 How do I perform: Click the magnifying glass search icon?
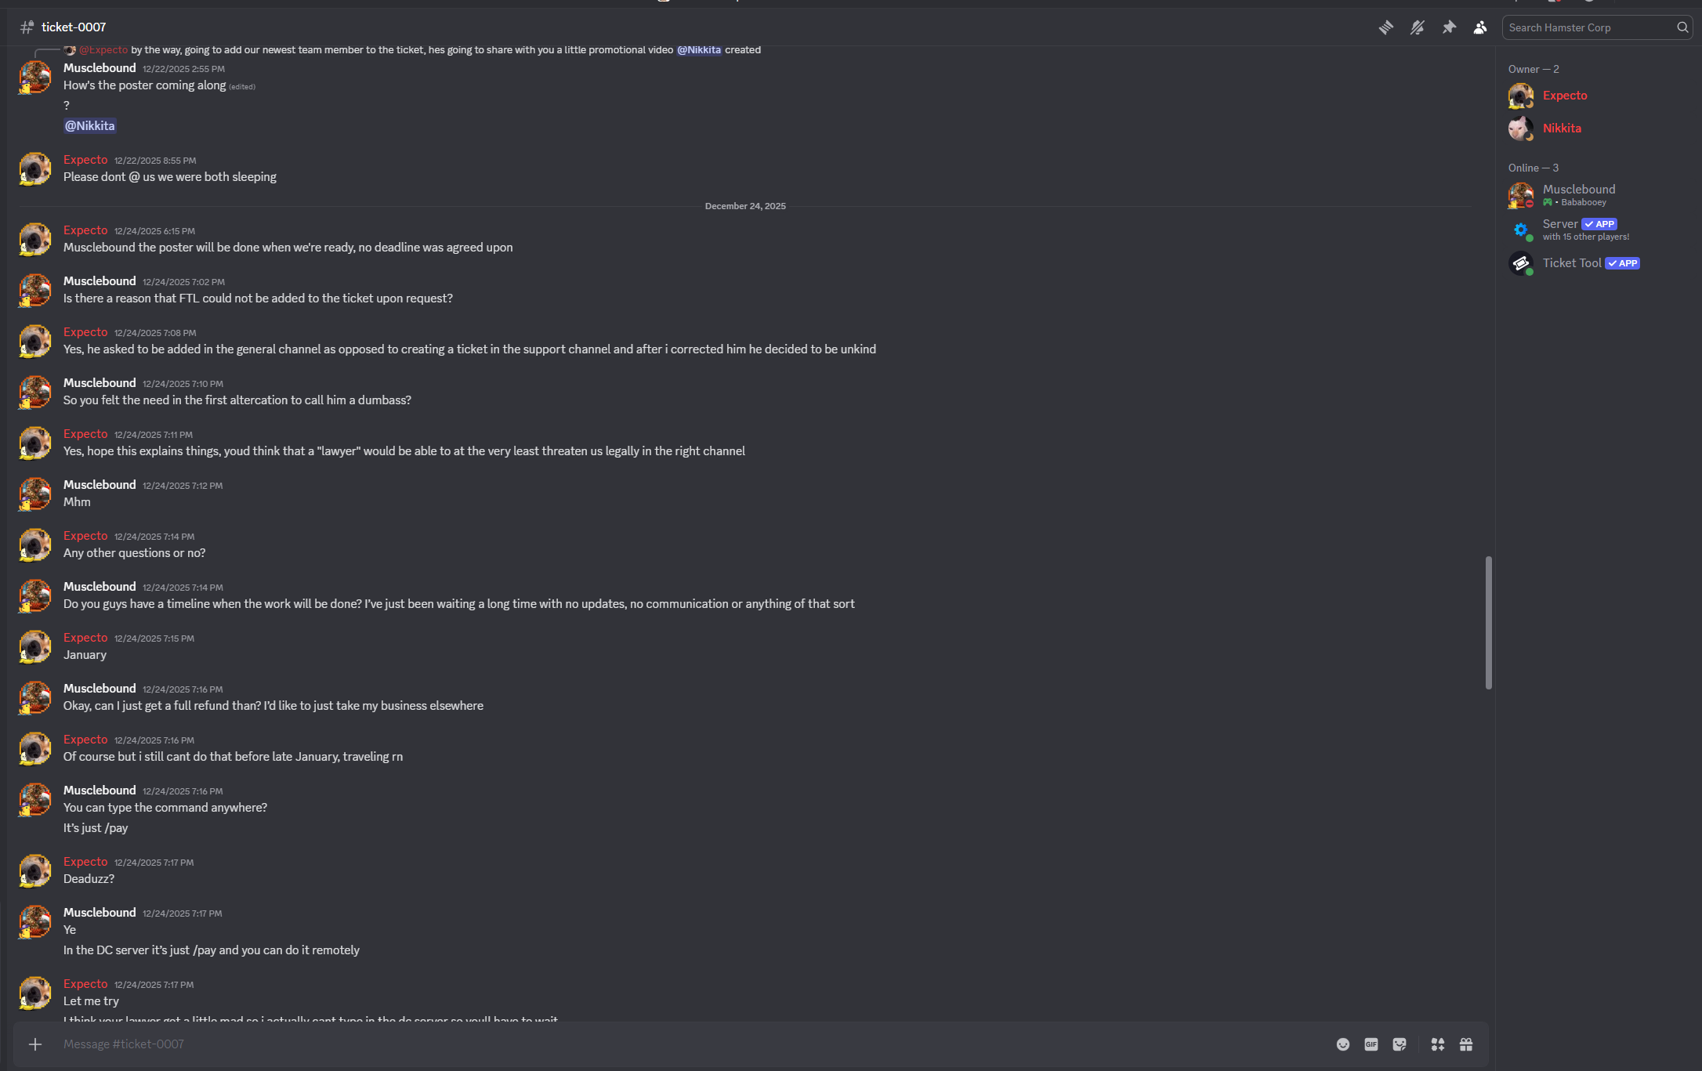[1682, 27]
